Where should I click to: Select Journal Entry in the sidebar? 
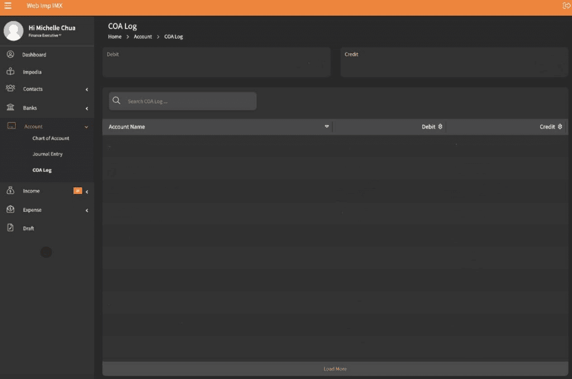point(47,154)
